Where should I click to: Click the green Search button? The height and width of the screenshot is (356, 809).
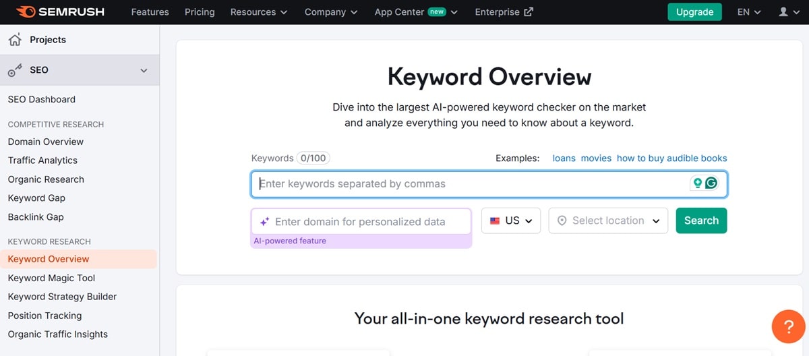pyautogui.click(x=701, y=220)
